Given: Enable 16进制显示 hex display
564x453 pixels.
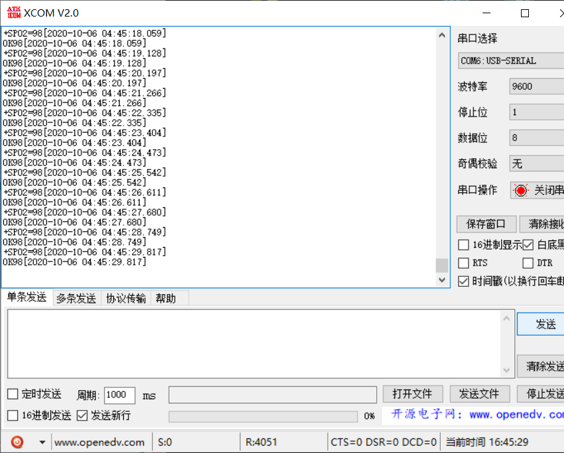Looking at the screenshot, I should tap(463, 244).
